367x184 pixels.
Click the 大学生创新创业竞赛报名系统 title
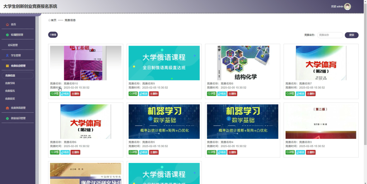(30, 6)
